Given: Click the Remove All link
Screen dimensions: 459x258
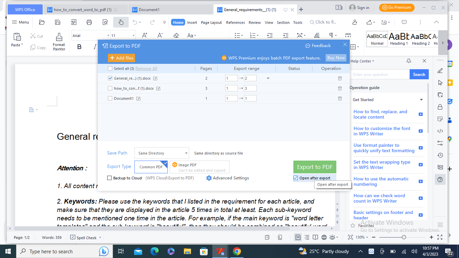Looking at the screenshot, I should 146,69.
